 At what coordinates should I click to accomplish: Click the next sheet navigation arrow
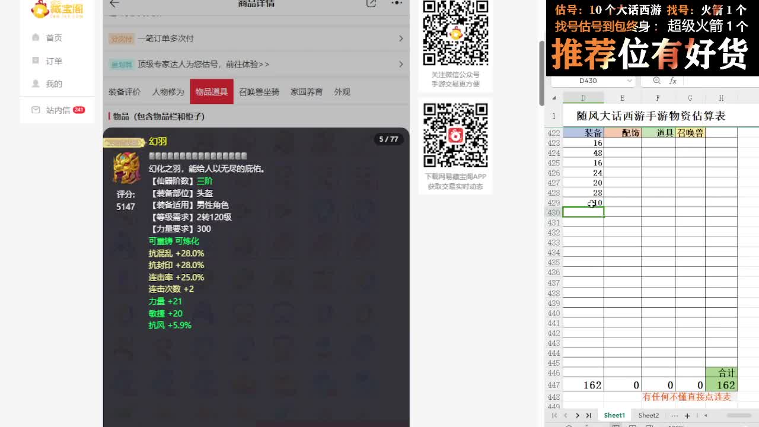(576, 415)
